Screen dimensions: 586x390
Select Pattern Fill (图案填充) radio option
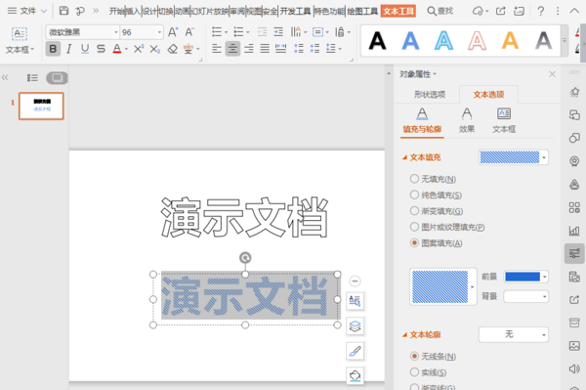click(x=414, y=243)
